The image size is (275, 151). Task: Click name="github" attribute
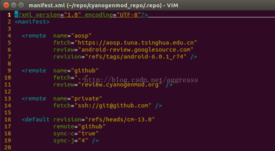pos(76,71)
